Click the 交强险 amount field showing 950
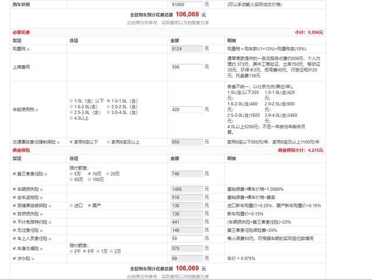 [x=187, y=142]
